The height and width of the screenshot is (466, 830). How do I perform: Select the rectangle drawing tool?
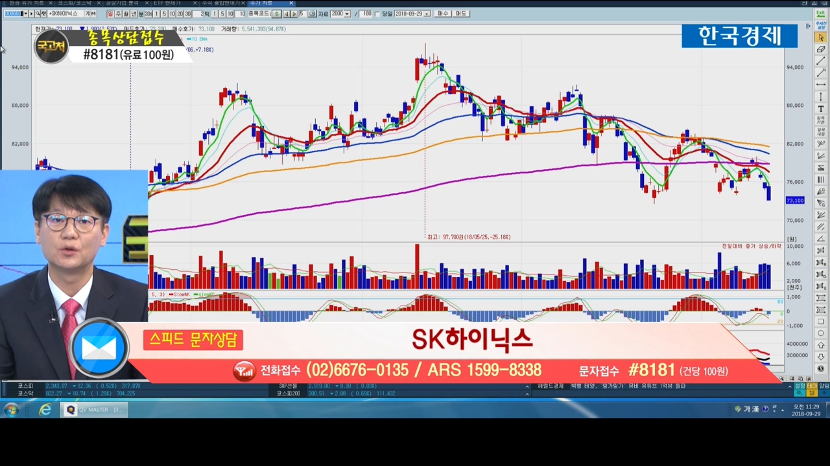[821, 321]
